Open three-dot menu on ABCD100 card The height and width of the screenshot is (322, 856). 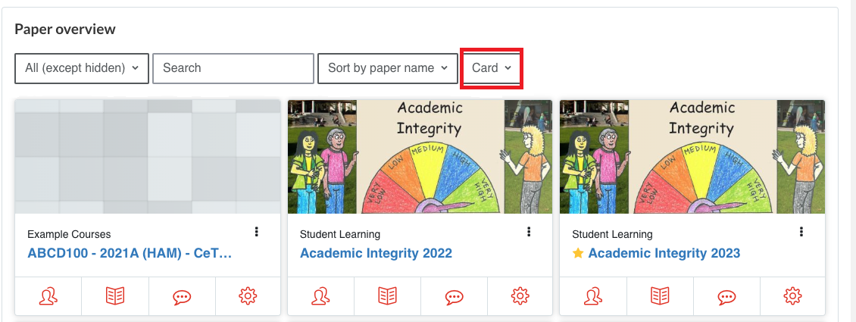click(x=257, y=232)
